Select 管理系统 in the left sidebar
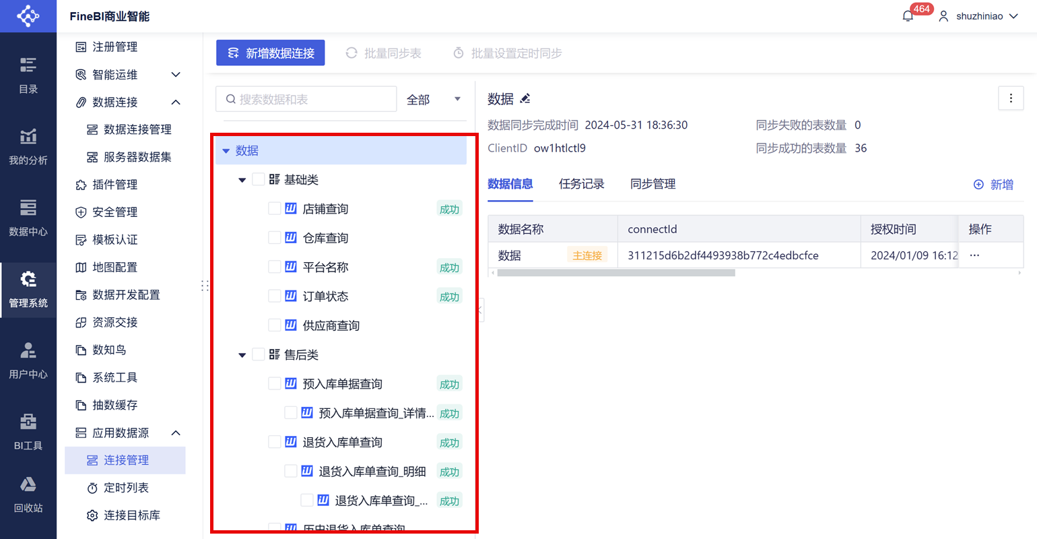 (28, 289)
